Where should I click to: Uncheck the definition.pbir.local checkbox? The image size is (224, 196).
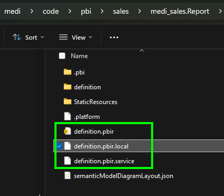point(59,146)
